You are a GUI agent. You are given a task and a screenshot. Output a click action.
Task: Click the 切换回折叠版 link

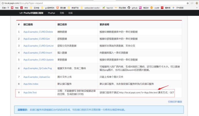coord(175,102)
